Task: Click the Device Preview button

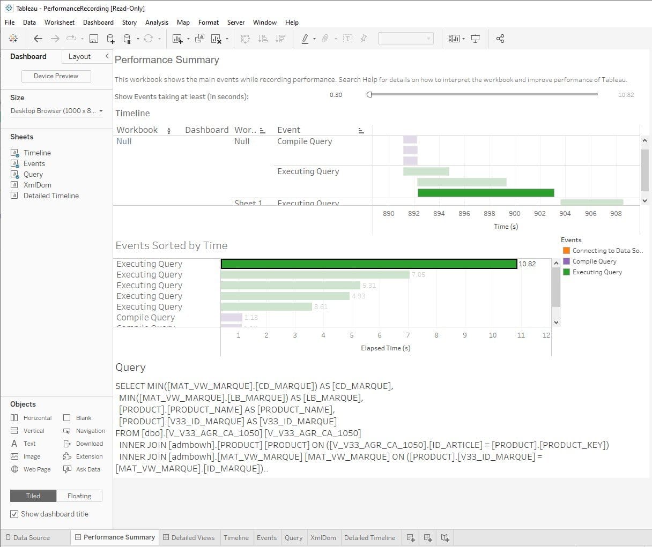Action: [56, 76]
